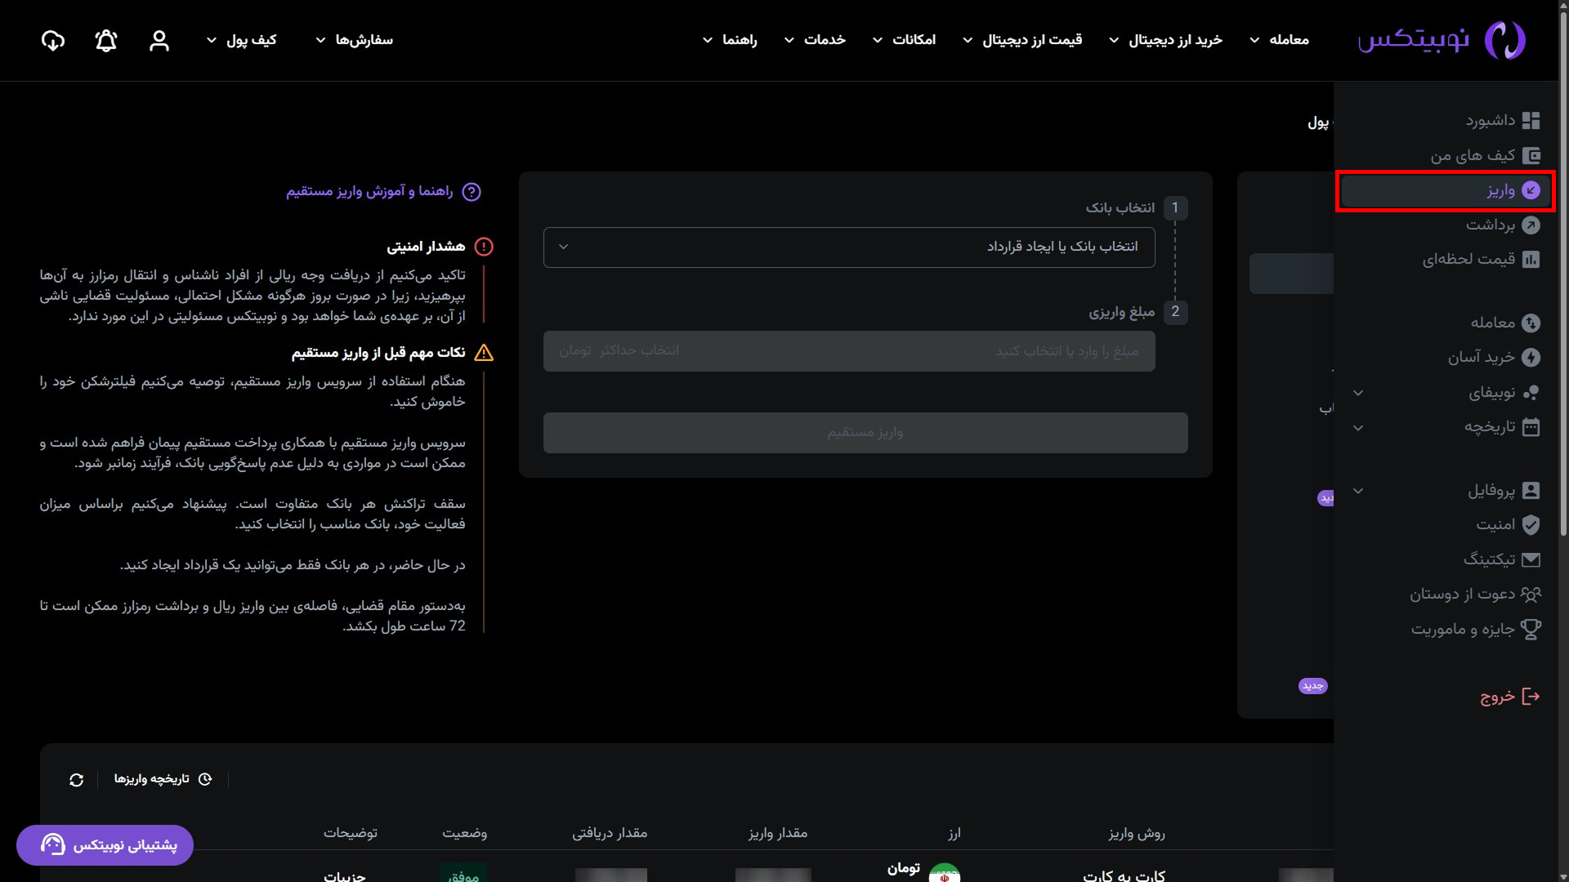Open the user account icon
The height and width of the screenshot is (882, 1569).
159,41
